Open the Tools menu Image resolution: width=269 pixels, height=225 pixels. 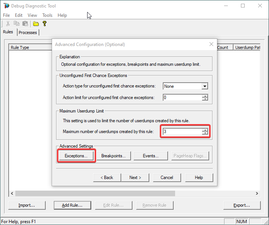[x=47, y=15]
